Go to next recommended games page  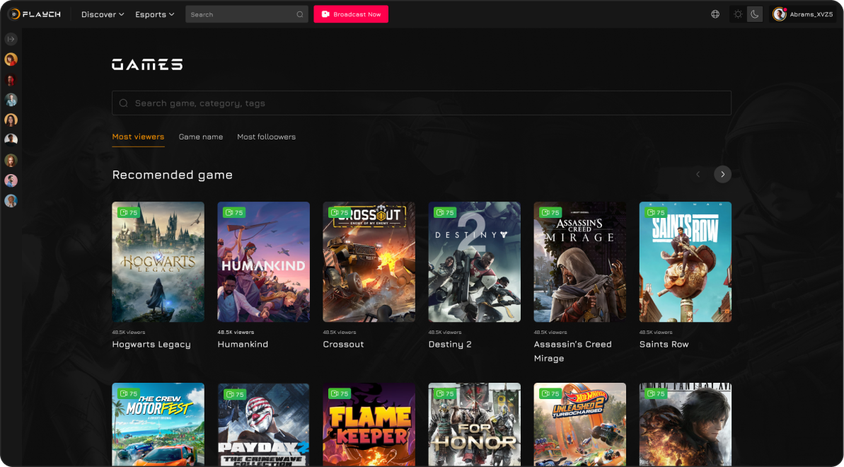pos(722,174)
